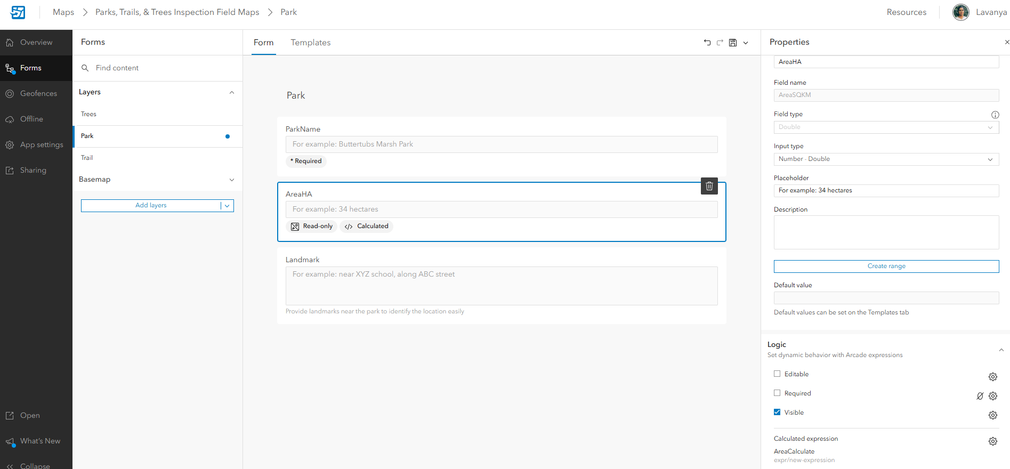Click the Description text box

tap(886, 232)
